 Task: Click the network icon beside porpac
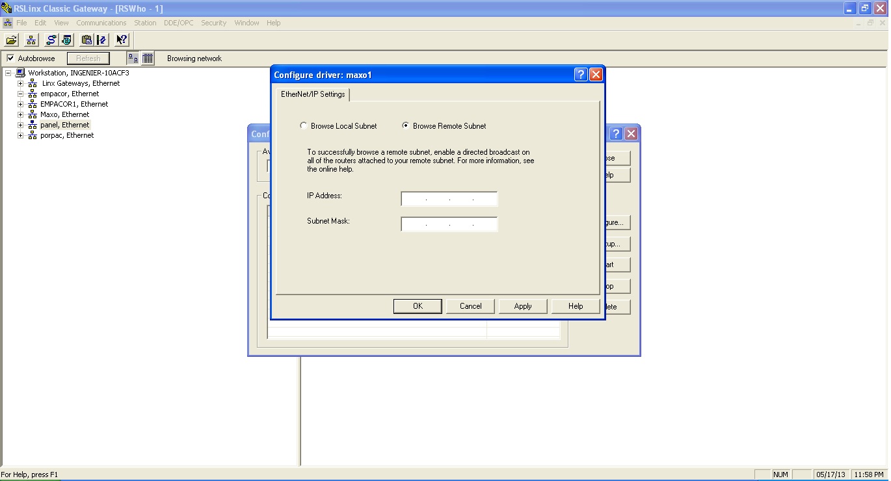[x=33, y=135]
